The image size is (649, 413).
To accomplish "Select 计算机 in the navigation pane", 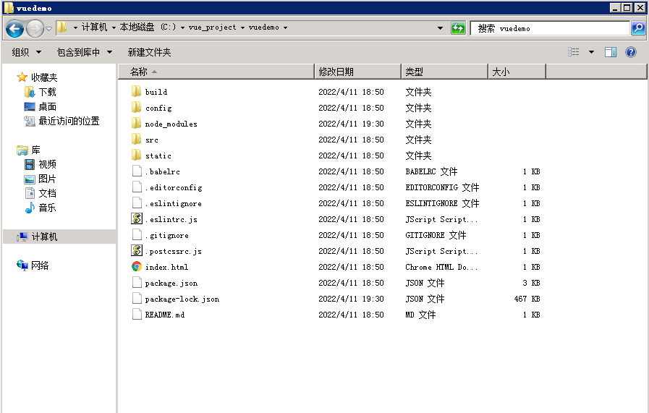I will point(44,237).
